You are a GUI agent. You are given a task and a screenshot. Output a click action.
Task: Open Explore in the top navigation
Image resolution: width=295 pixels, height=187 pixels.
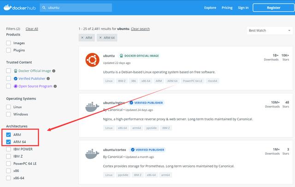pyautogui.click(x=210, y=8)
